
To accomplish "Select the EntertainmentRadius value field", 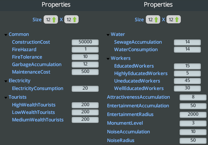I will click(193, 115).
